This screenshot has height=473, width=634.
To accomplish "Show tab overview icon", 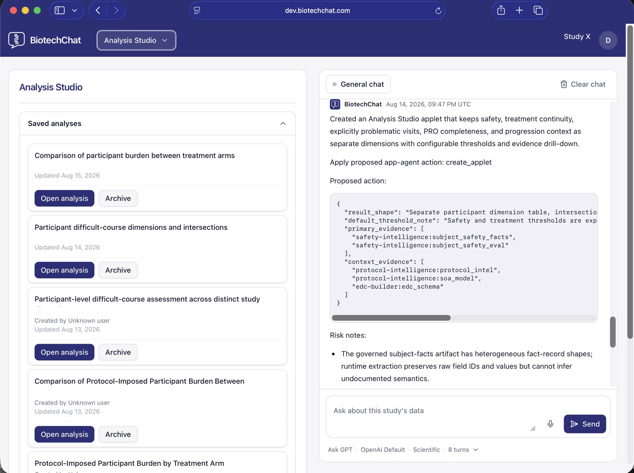I will pyautogui.click(x=538, y=10).
